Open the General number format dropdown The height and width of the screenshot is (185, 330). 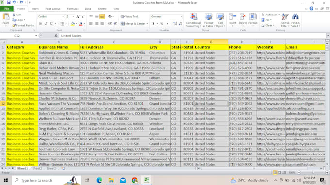coord(181,16)
